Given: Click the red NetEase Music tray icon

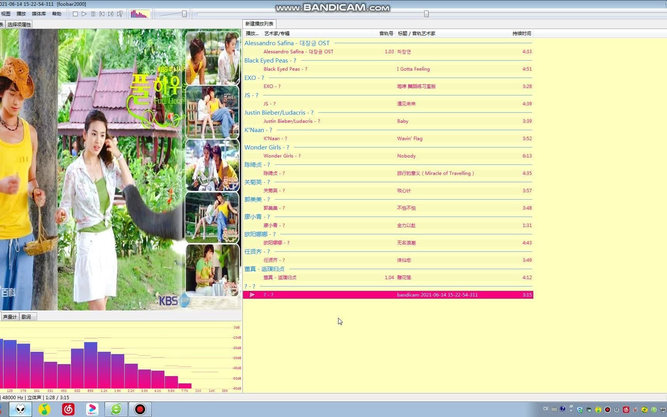Looking at the screenshot, I should 626,410.
